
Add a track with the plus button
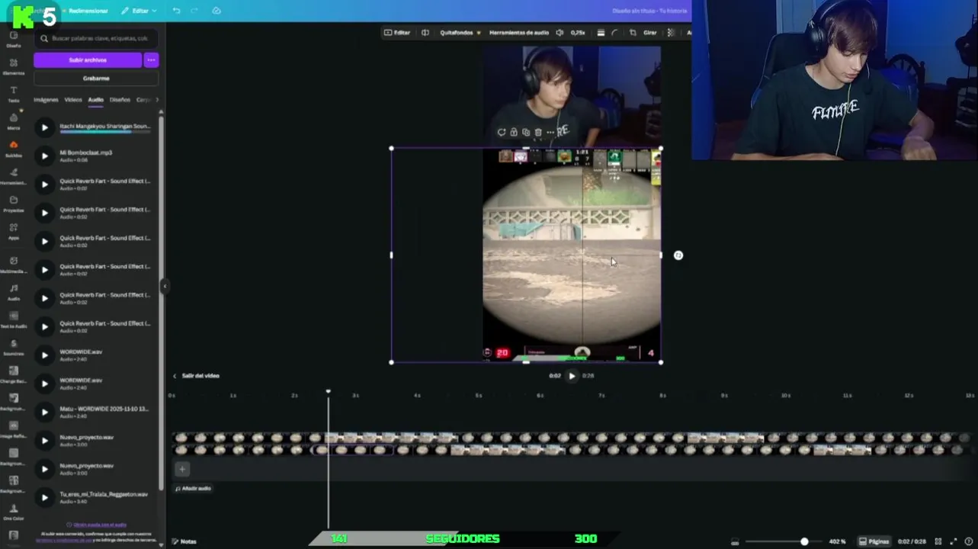[x=181, y=469]
